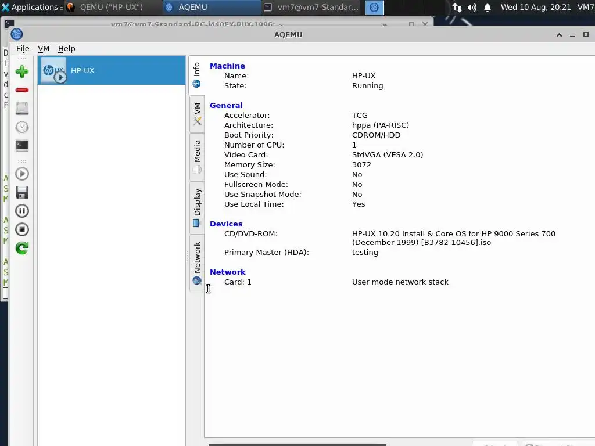
Task: Click the blue globe taskbar button
Action: click(x=374, y=8)
